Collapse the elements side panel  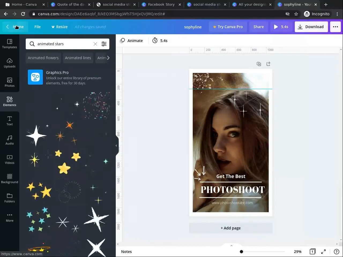117,146
